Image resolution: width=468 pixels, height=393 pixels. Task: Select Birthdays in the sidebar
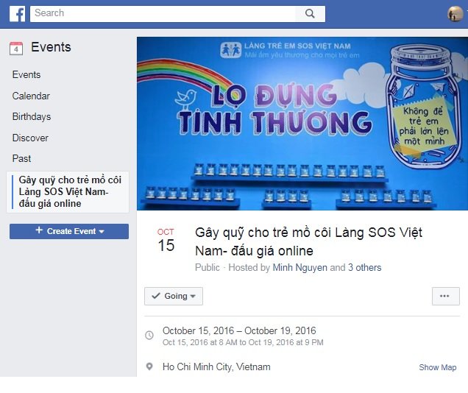point(32,117)
